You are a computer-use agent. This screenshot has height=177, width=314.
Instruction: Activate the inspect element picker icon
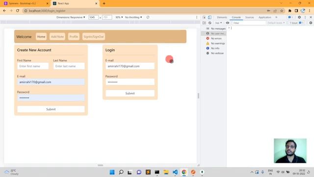204,17
